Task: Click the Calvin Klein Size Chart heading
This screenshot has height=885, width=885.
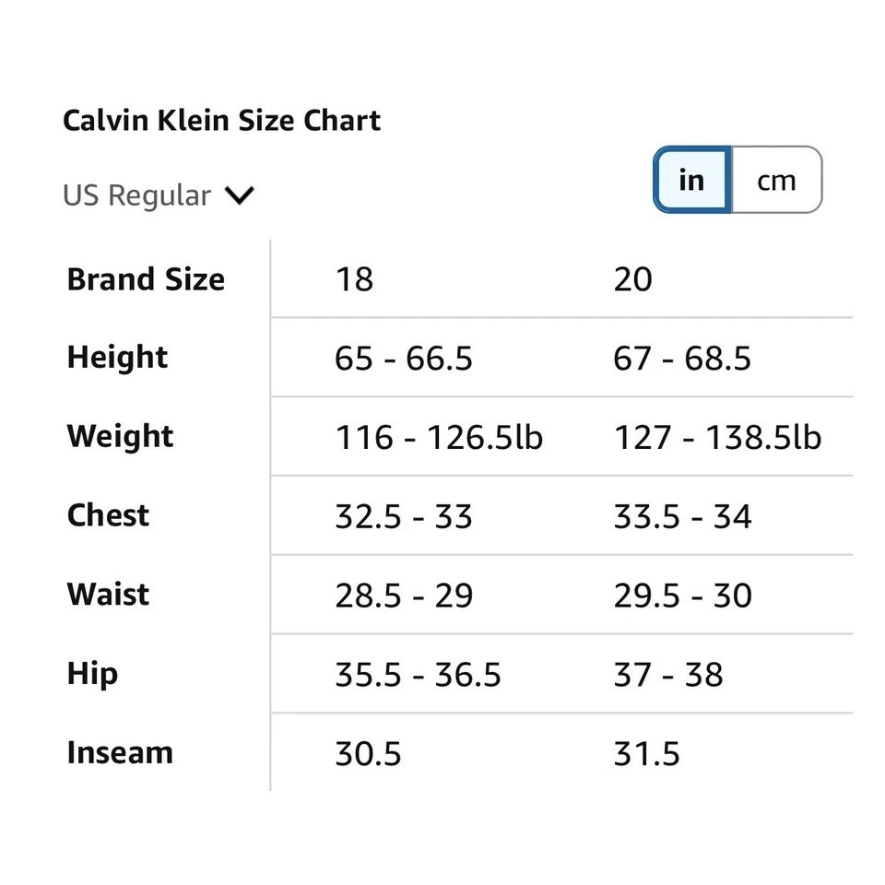Action: (x=221, y=121)
